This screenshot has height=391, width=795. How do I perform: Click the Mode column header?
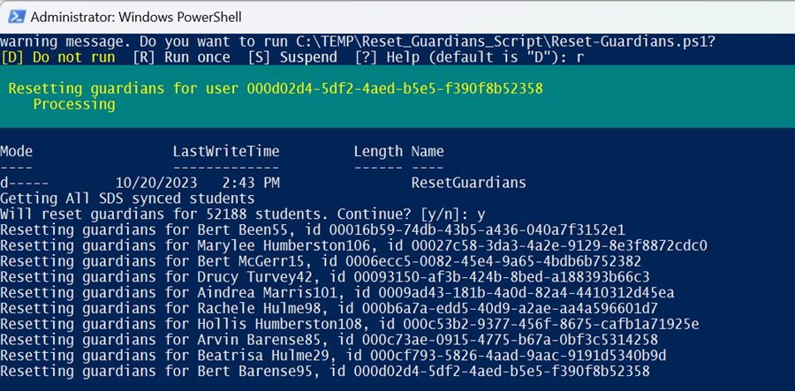click(x=17, y=152)
